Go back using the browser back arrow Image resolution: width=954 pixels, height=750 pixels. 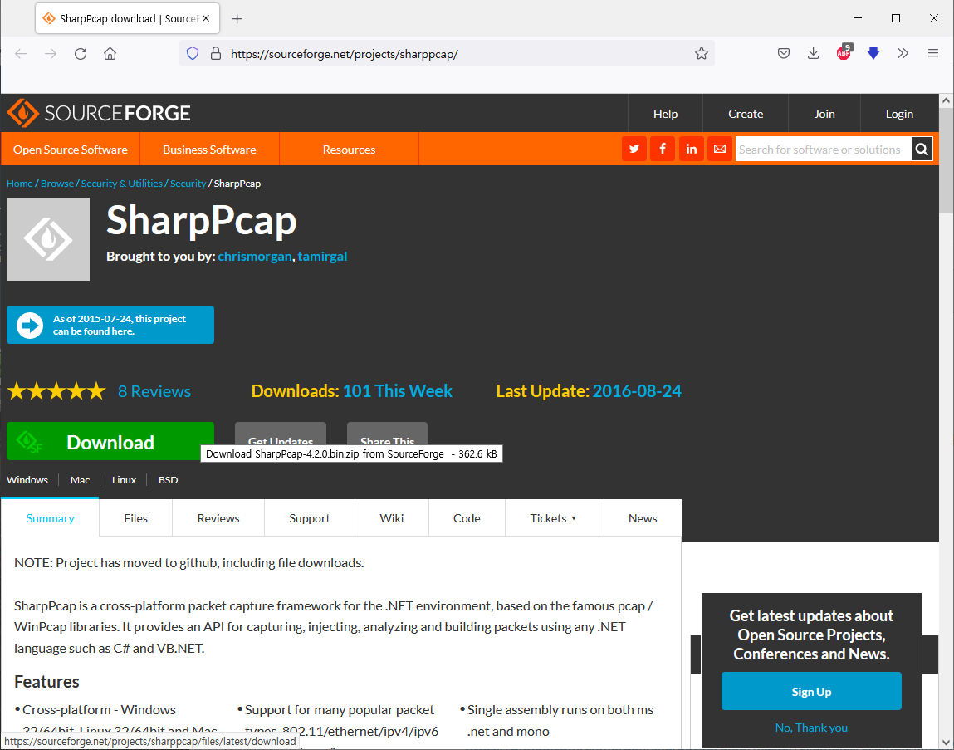(21, 53)
